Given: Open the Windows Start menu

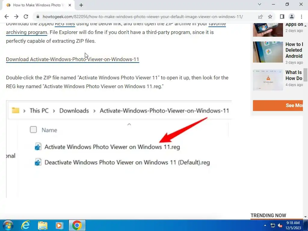Looking at the screenshot, I should point(8,225).
